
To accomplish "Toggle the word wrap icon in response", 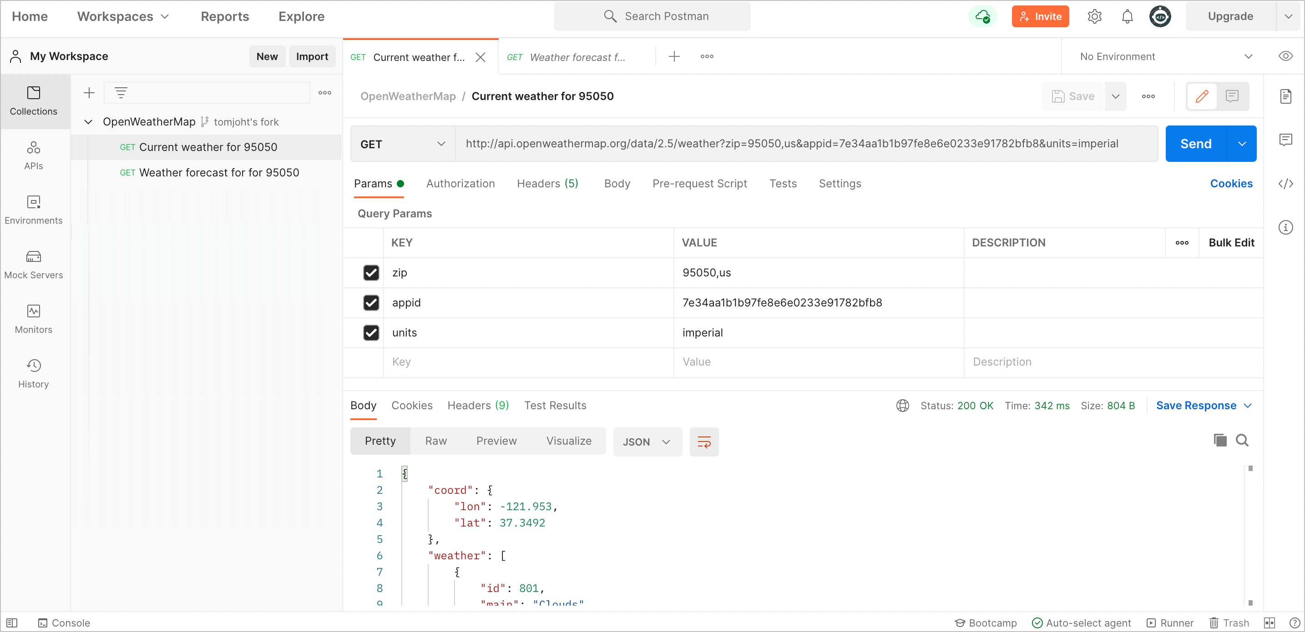I will [x=704, y=441].
